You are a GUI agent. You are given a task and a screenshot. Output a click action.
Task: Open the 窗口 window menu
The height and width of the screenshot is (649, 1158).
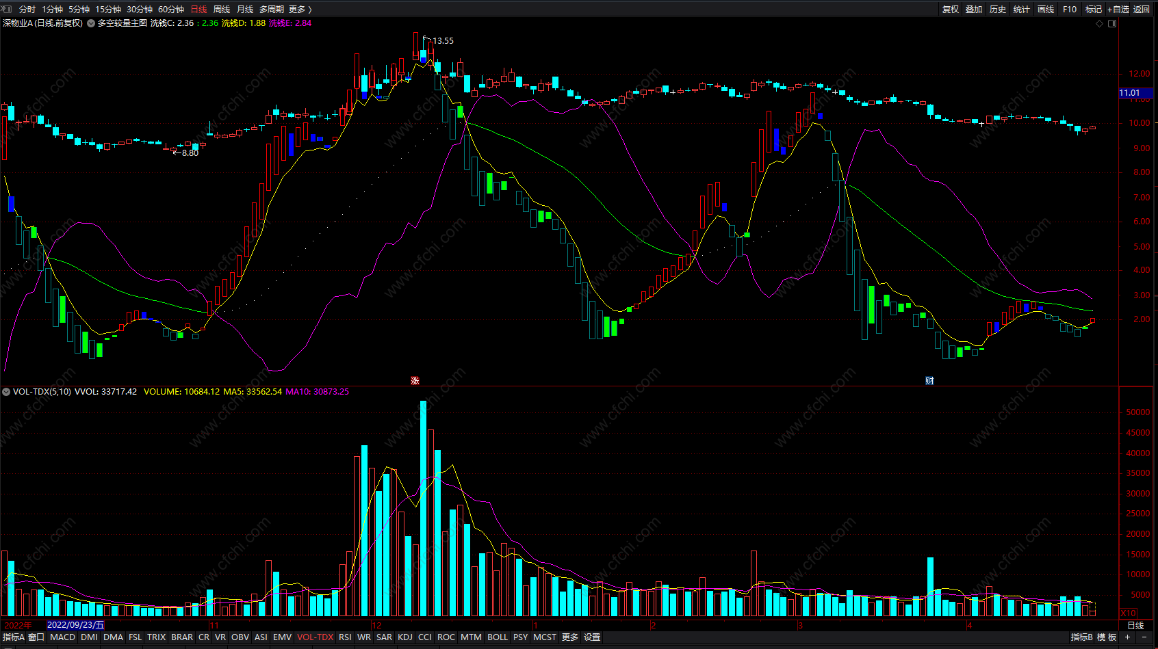pyautogui.click(x=36, y=637)
